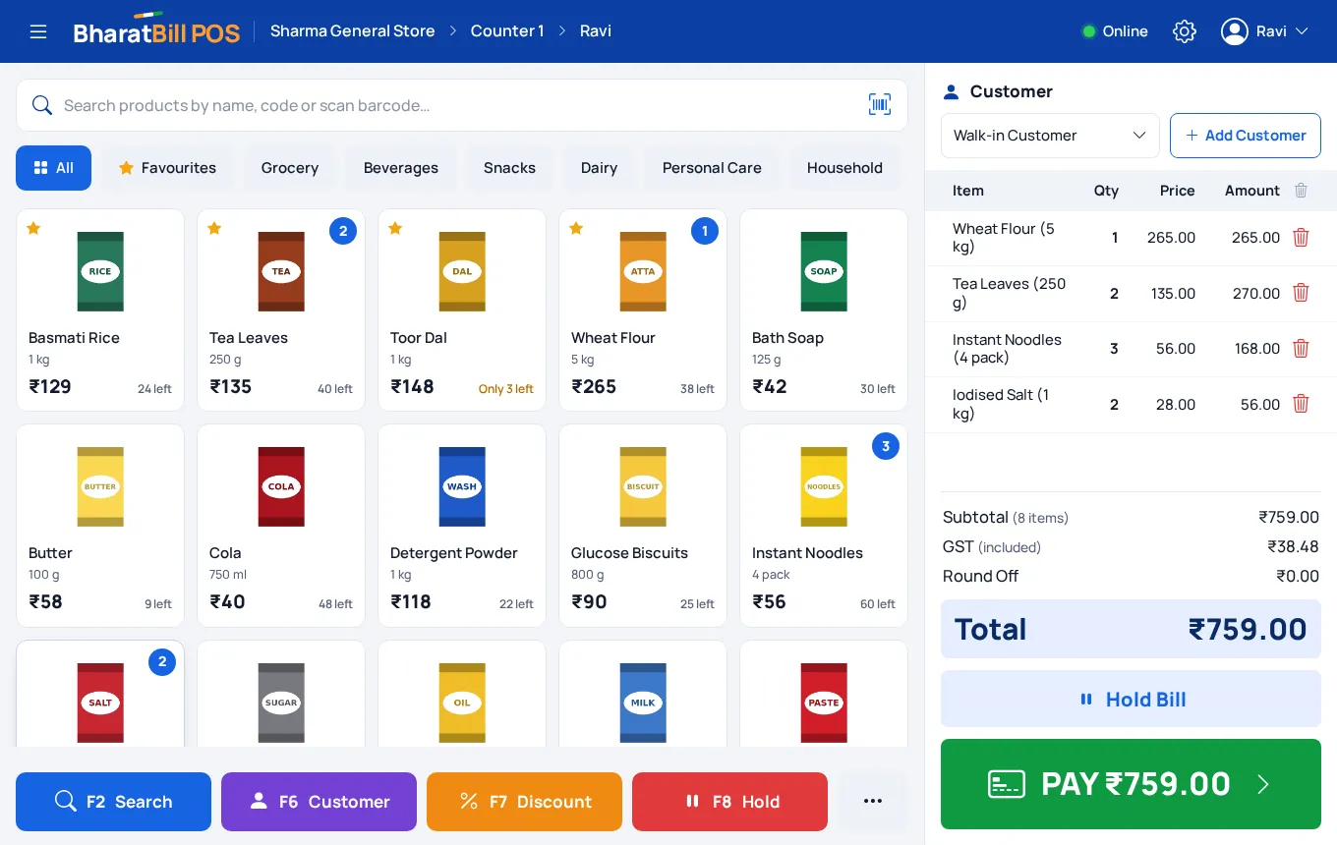Viewport: 1337px width, 845px height.
Task: Pay ₹759.00 with the green button
Action: click(x=1131, y=784)
